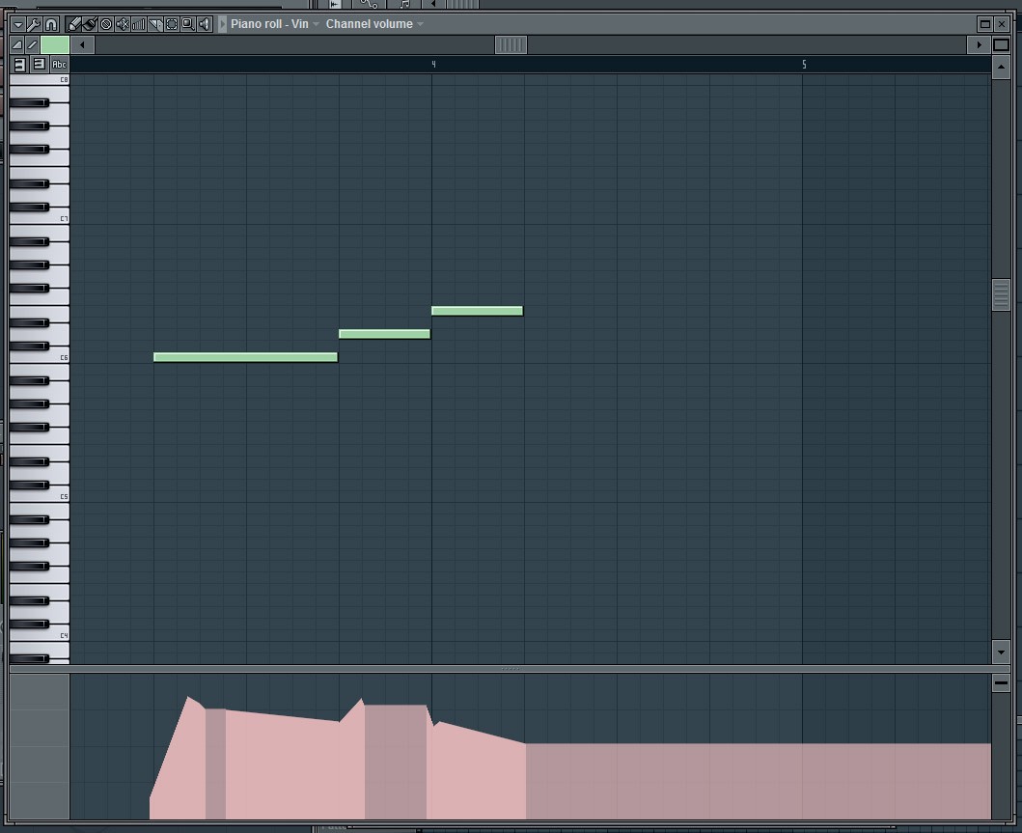Screen dimensions: 1022x833
Task: Click the C5 piano key
Action: 40,495
